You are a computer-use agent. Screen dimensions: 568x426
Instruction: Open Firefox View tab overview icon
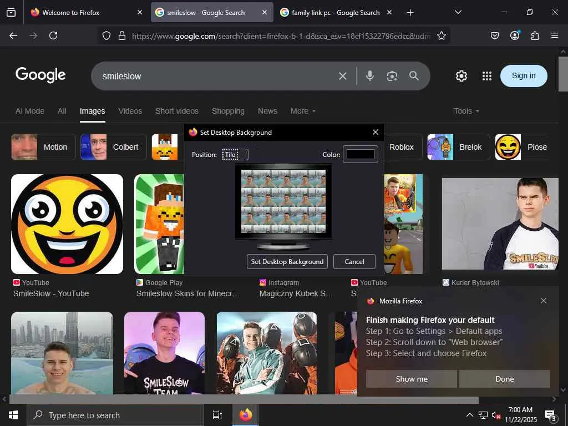pyautogui.click(x=11, y=13)
